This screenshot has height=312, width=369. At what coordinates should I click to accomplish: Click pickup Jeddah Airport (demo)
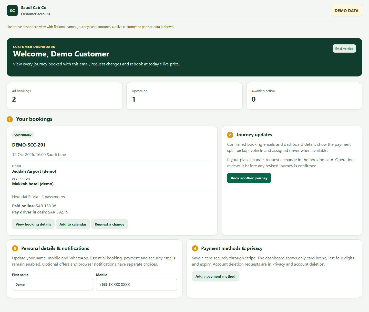(34, 171)
